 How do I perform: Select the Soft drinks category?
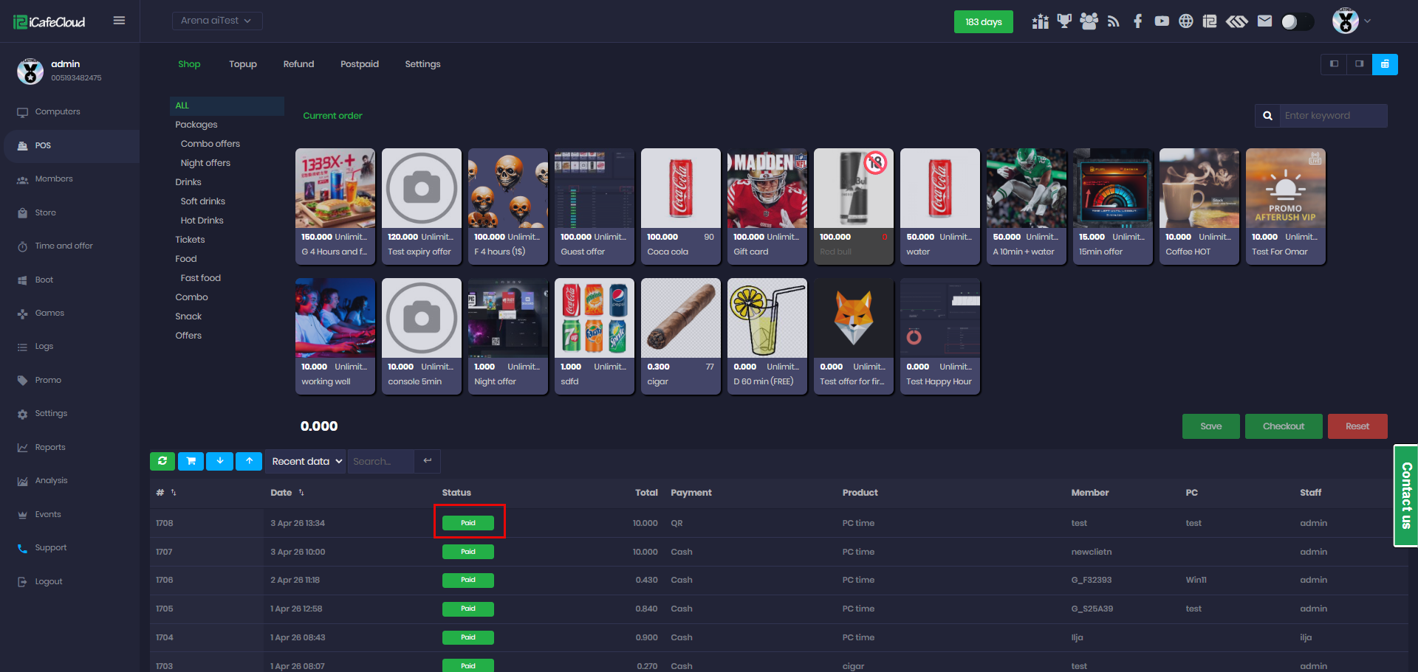pos(203,201)
